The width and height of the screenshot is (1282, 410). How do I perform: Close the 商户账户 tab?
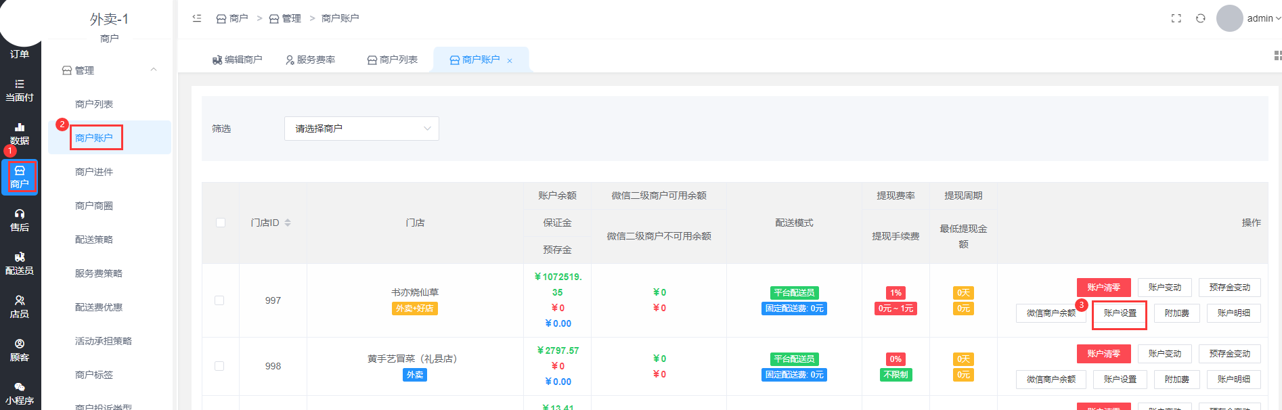510,61
